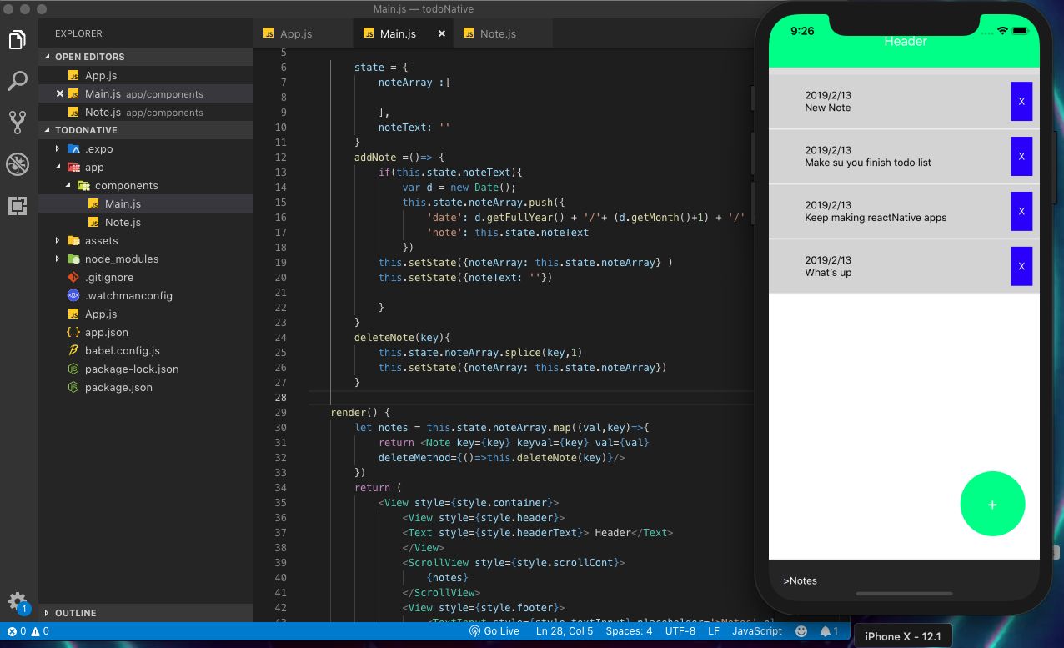Expand the node_modules folder
1064x648 pixels.
pyautogui.click(x=121, y=259)
